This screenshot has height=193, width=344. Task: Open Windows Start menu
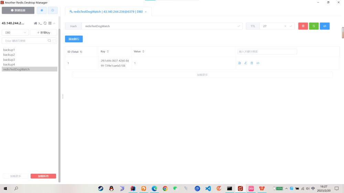[5, 189]
